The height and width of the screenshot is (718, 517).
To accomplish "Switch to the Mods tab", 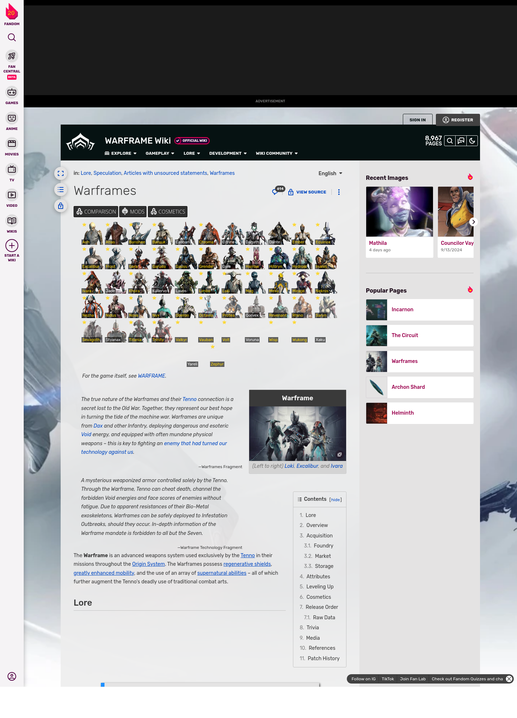I will tap(133, 212).
